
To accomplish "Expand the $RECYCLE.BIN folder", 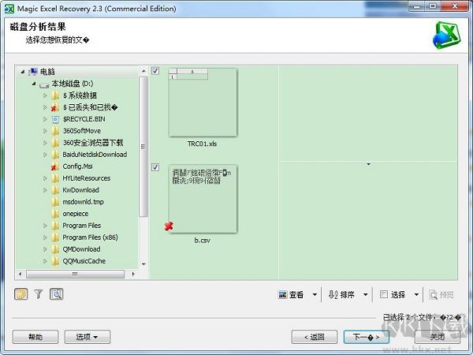I will point(45,119).
